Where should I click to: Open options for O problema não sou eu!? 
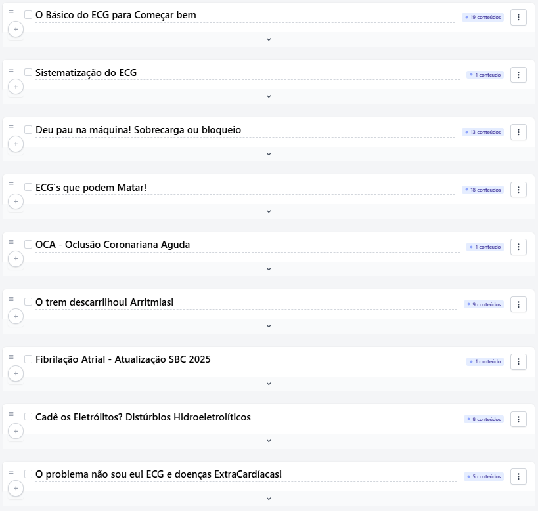[518, 476]
